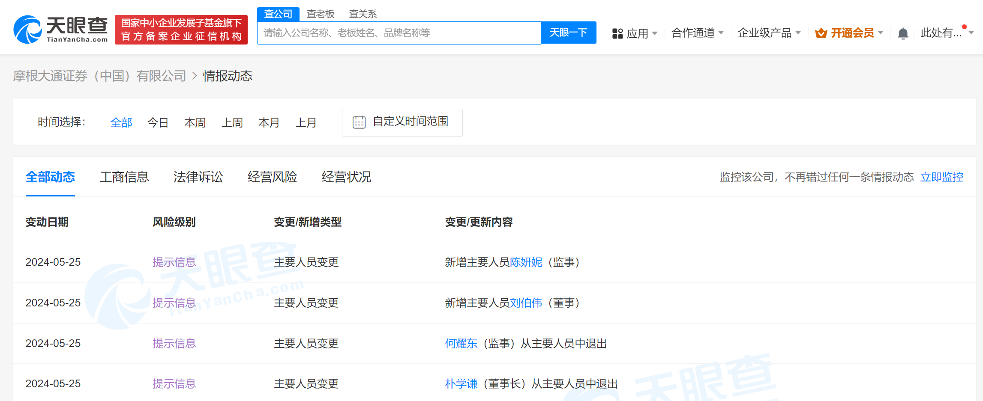
Task: Click 情报动态 breadcrumb text
Action: (228, 76)
